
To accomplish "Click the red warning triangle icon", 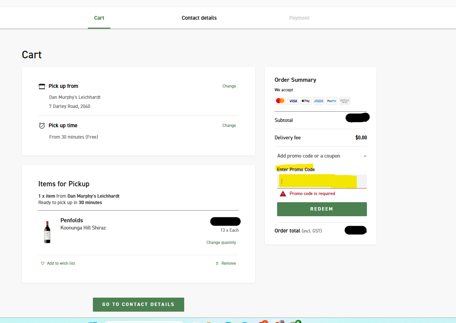I will [x=283, y=193].
